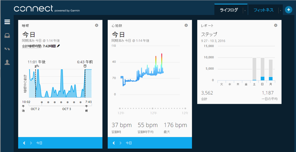Switch to the ライフログ tab

click(x=229, y=10)
